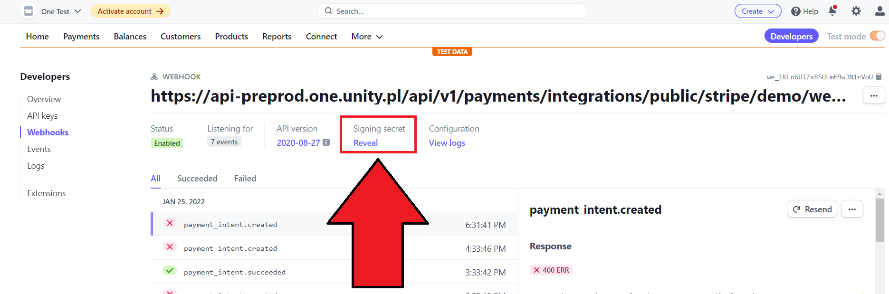Click the webhook endpoint URL heading
Screen dimensions: 889x294
tap(498, 96)
